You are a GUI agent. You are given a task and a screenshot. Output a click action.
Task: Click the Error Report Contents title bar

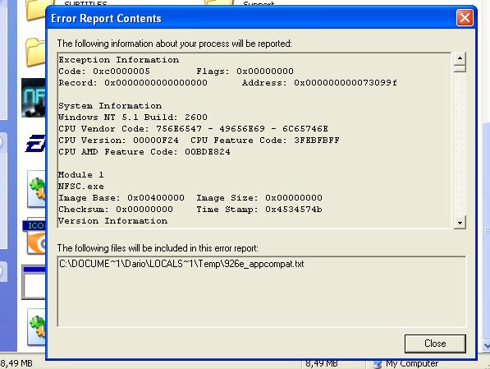250,18
